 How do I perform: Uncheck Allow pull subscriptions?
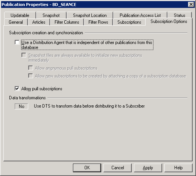coord(17,89)
